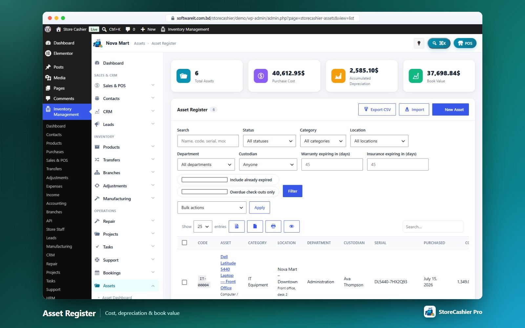525x328 pixels.
Task: Click the Book Value chart icon
Action: 416,76
